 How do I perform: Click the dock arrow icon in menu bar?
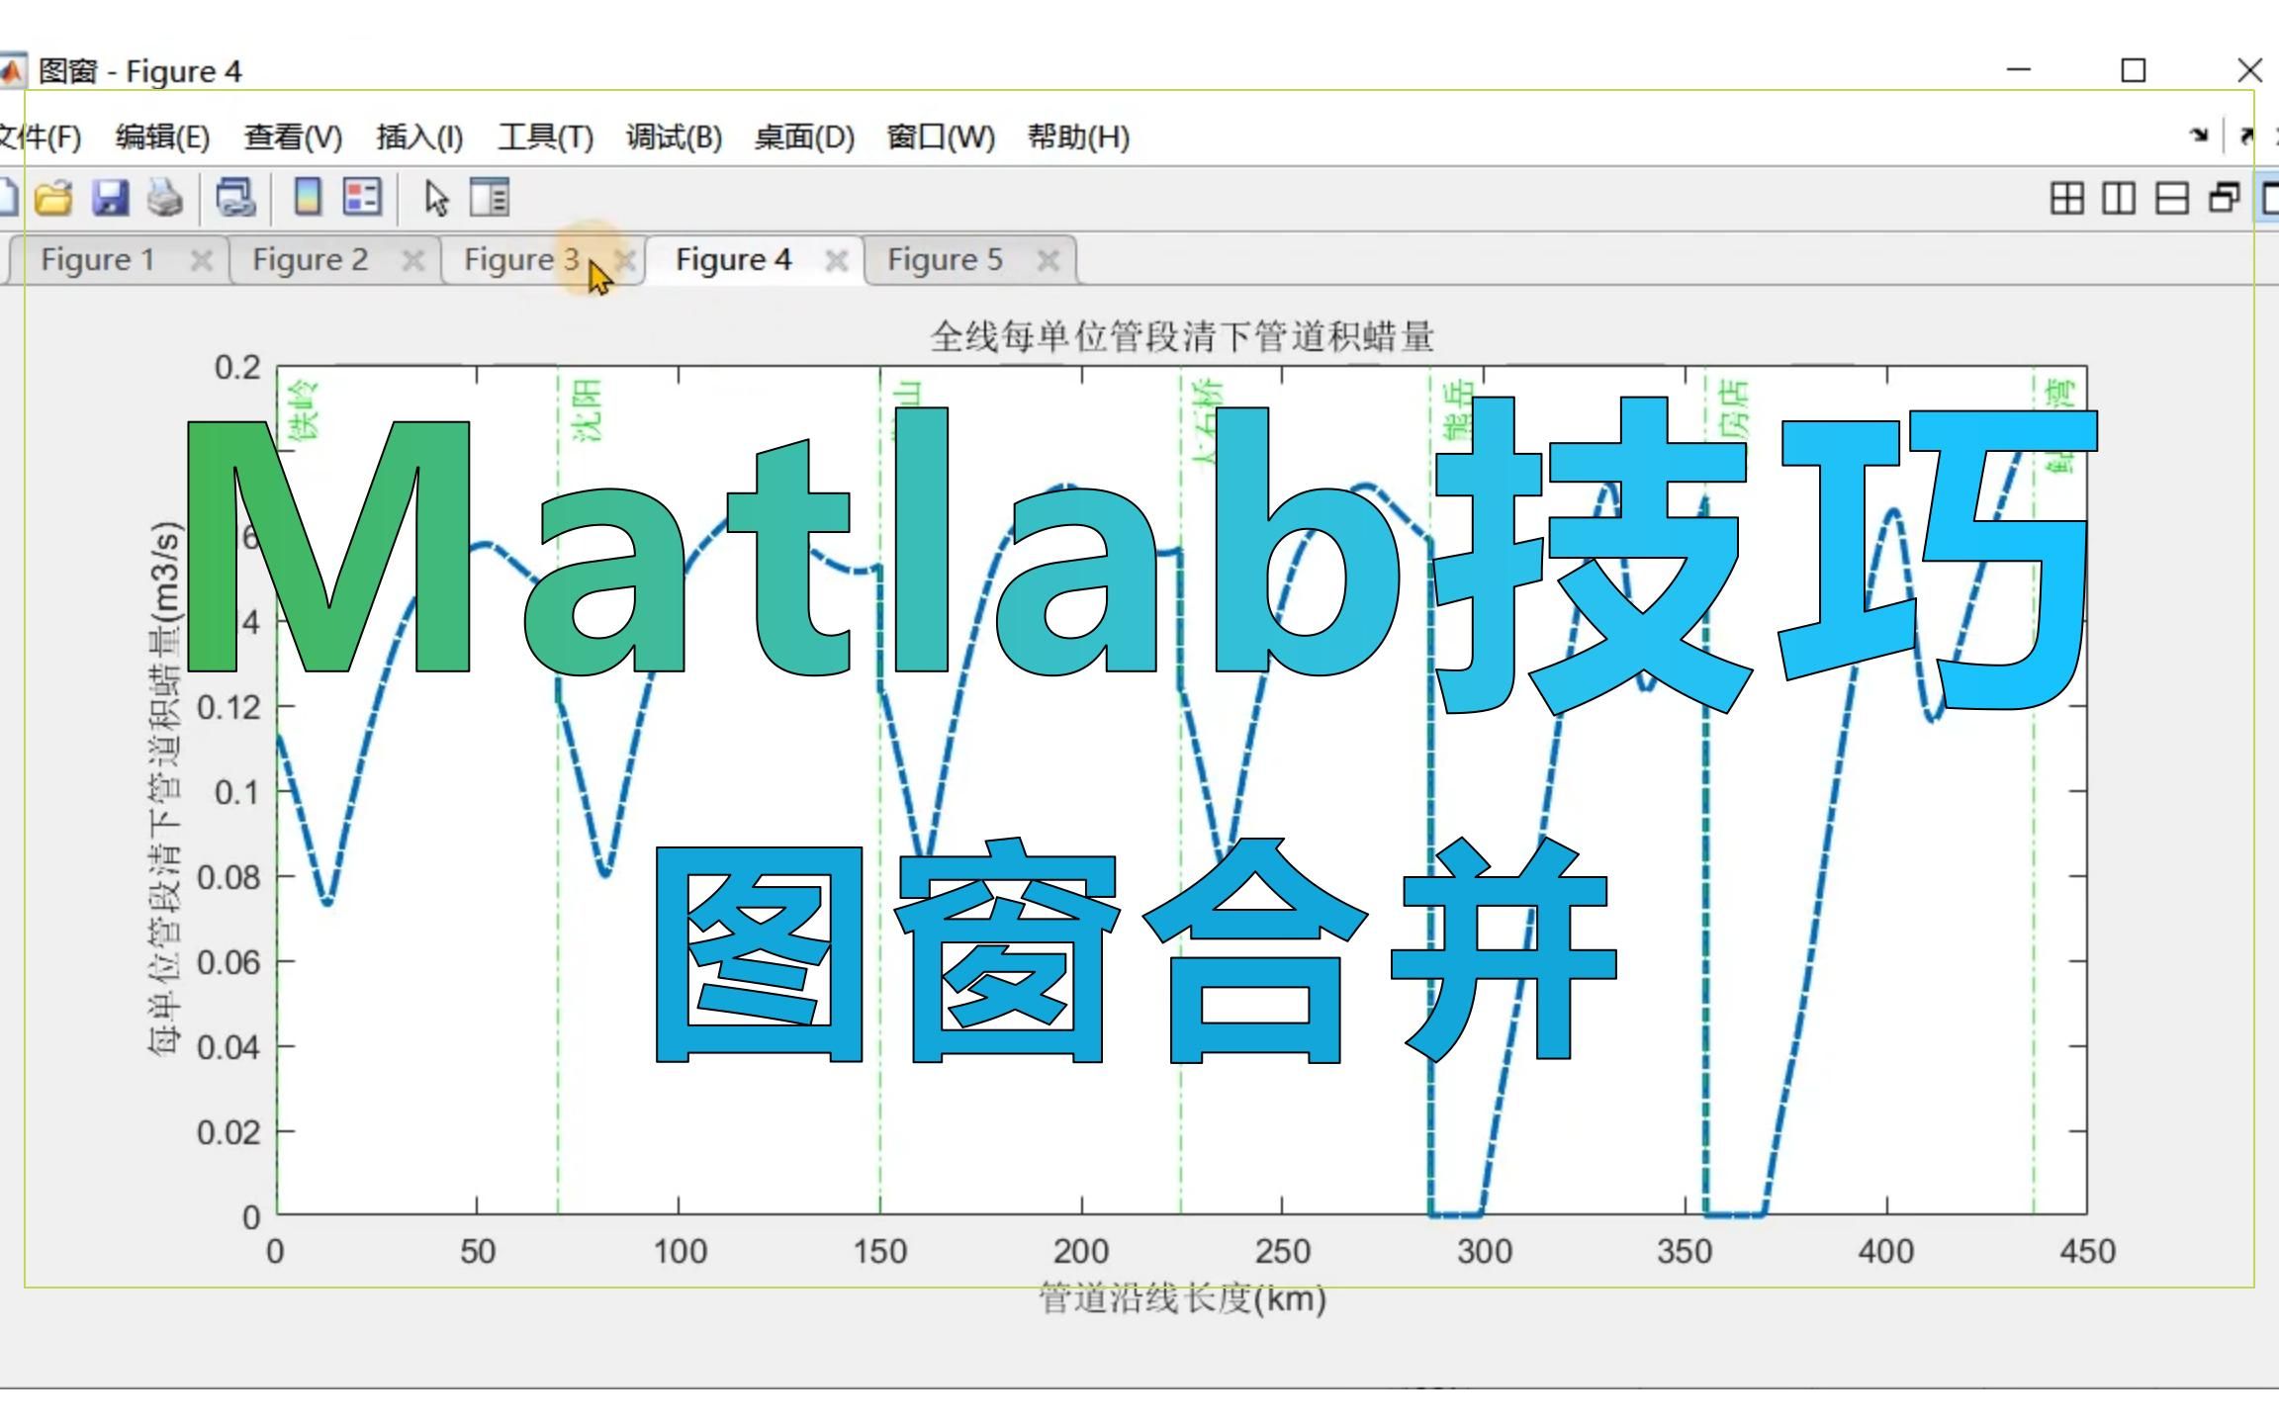click(2198, 135)
